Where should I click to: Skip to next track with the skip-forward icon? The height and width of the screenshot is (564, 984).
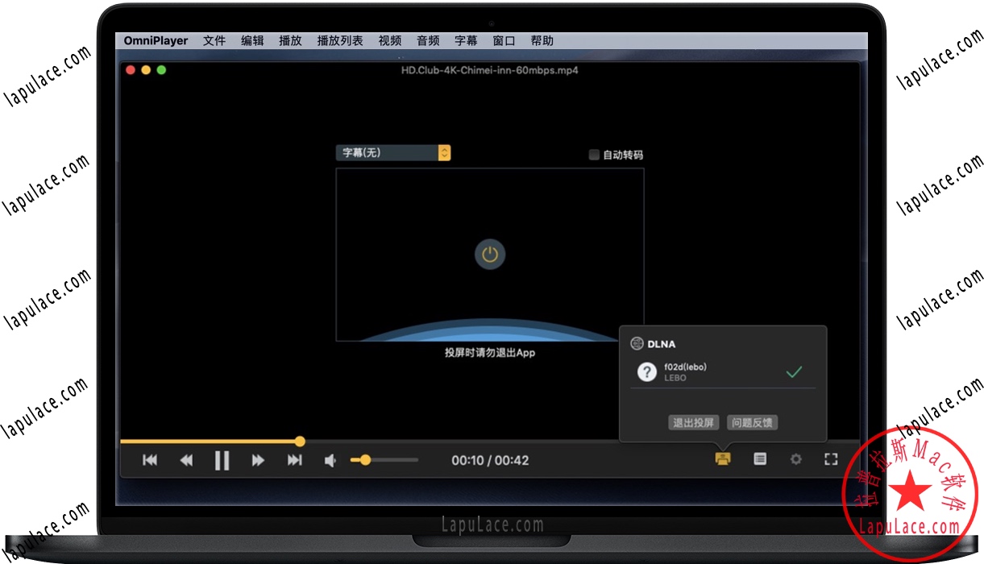293,459
